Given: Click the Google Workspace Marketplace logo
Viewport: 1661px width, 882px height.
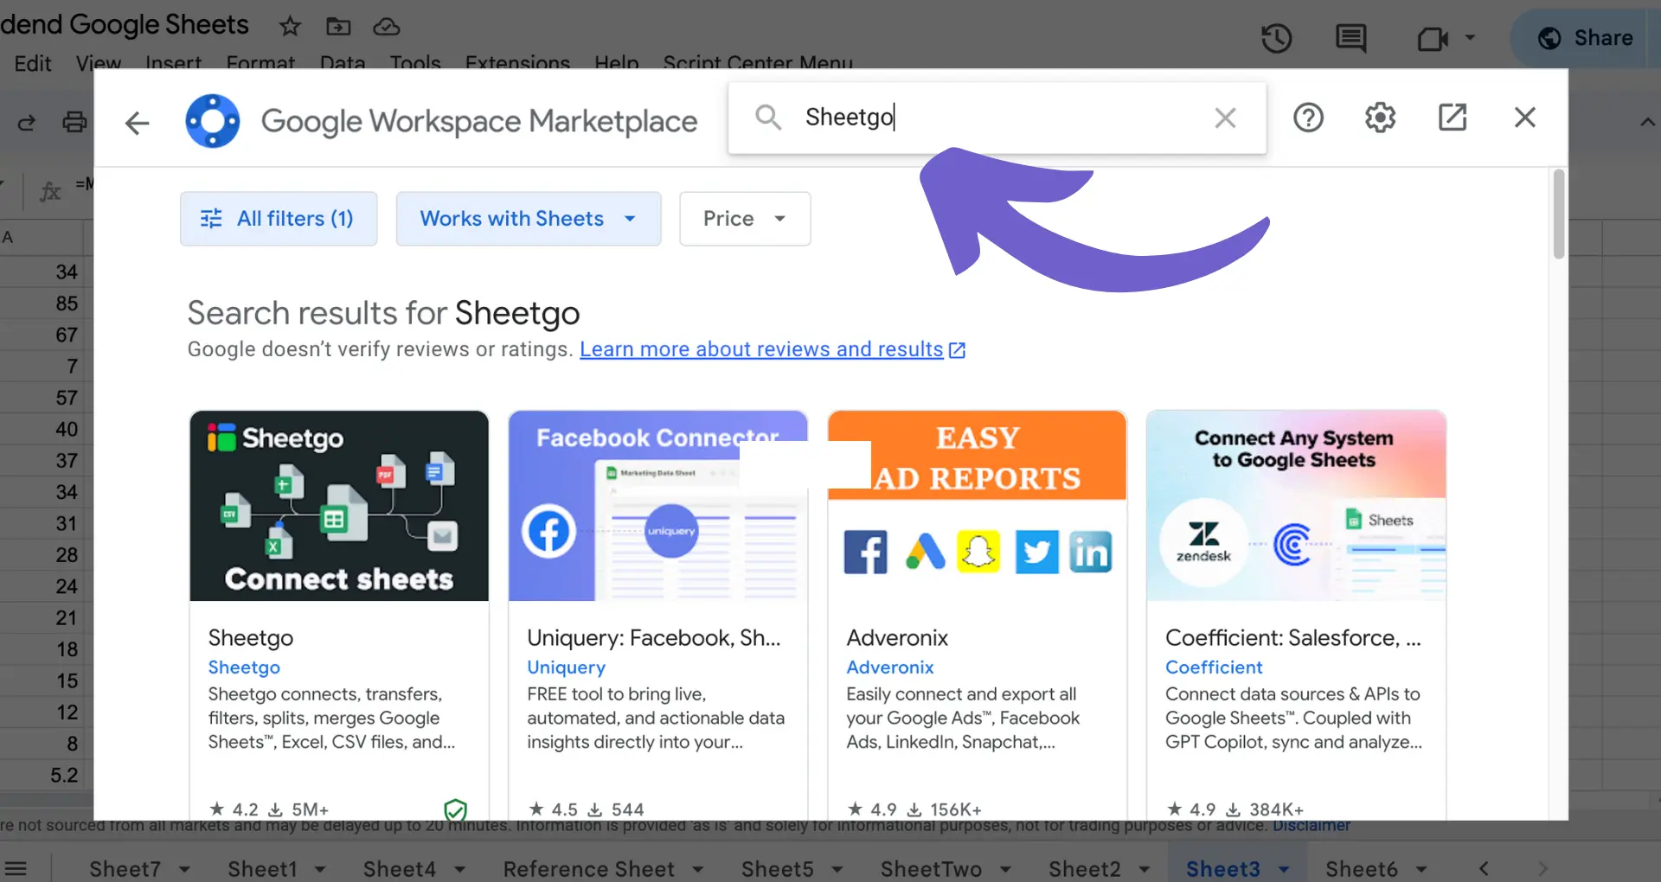Looking at the screenshot, I should pos(213,121).
